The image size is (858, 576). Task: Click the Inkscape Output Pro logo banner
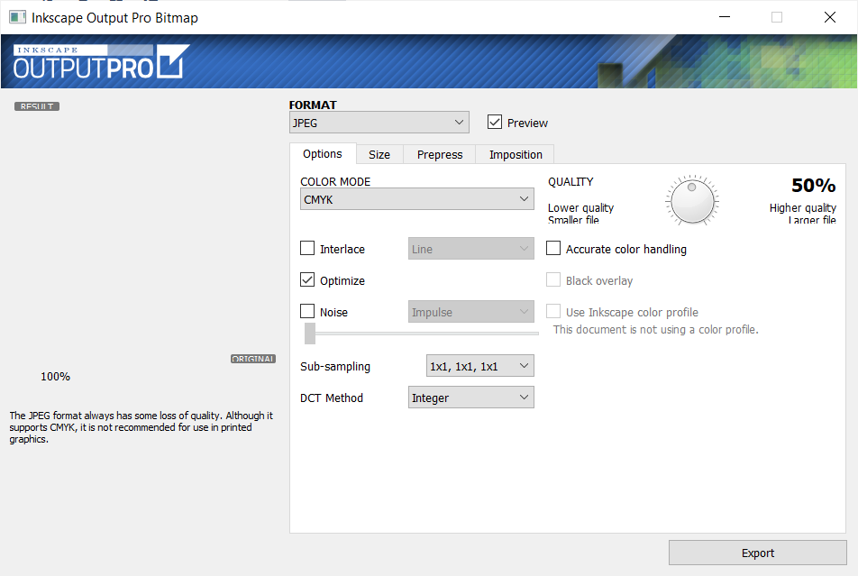point(429,60)
